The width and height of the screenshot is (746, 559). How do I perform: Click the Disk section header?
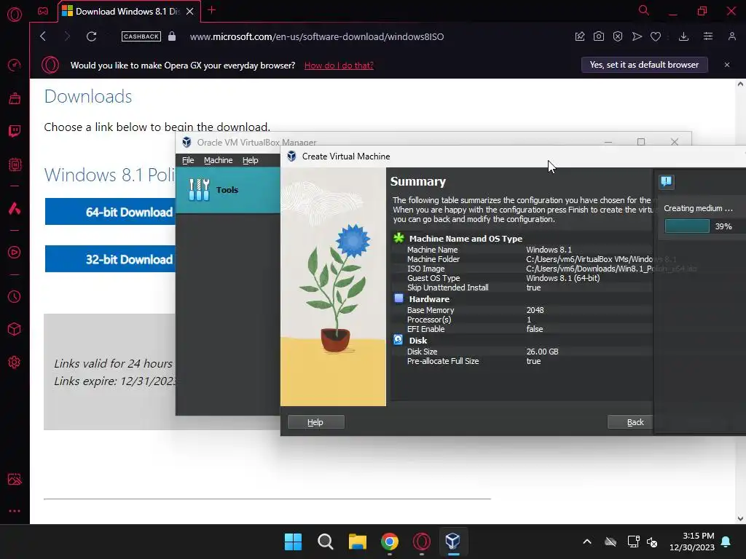point(418,341)
